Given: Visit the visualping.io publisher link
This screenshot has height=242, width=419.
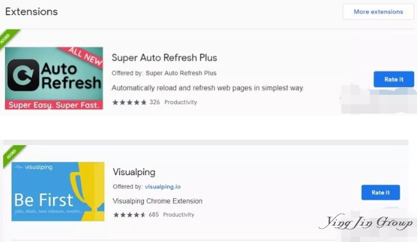Looking at the screenshot, I should [163, 186].
